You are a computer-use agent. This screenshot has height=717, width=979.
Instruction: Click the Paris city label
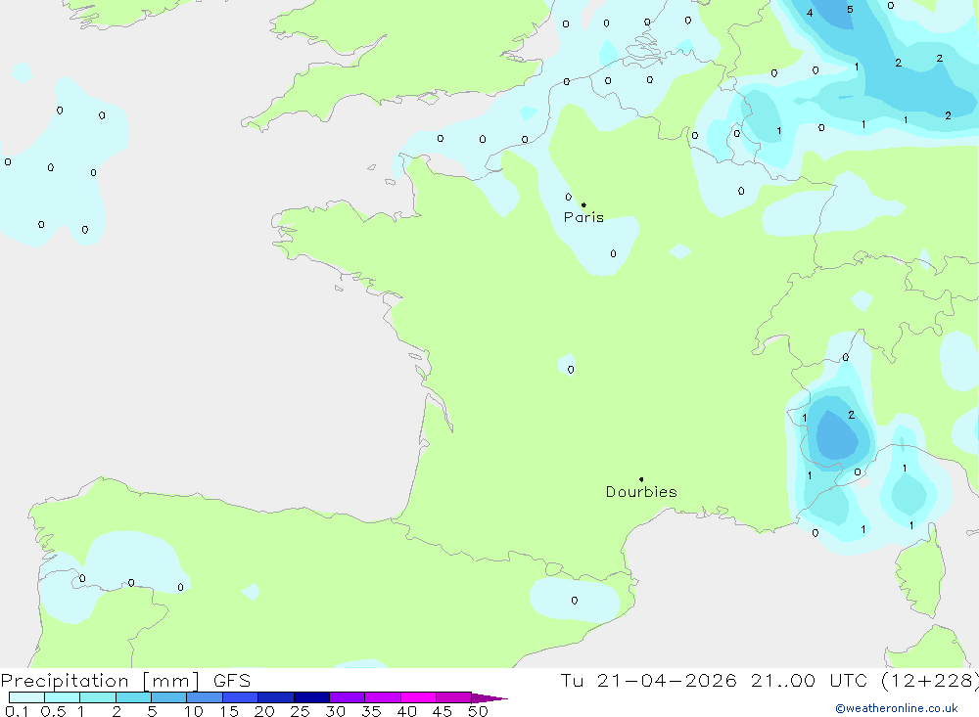point(583,217)
